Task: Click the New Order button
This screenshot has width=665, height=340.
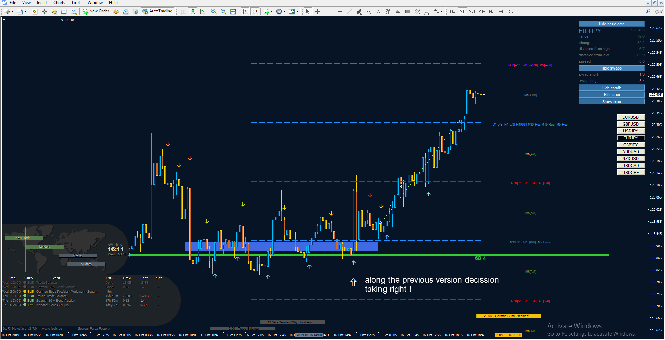Action: tap(96, 11)
